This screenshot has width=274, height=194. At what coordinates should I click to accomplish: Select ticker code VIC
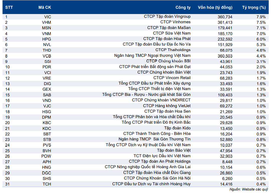(x=47, y=17)
